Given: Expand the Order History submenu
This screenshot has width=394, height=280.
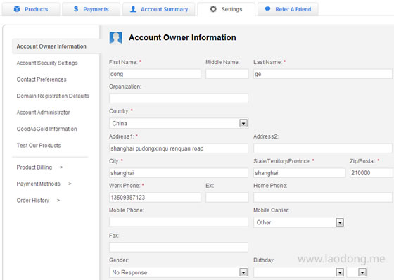Looking at the screenshot, I should pyautogui.click(x=38, y=201).
